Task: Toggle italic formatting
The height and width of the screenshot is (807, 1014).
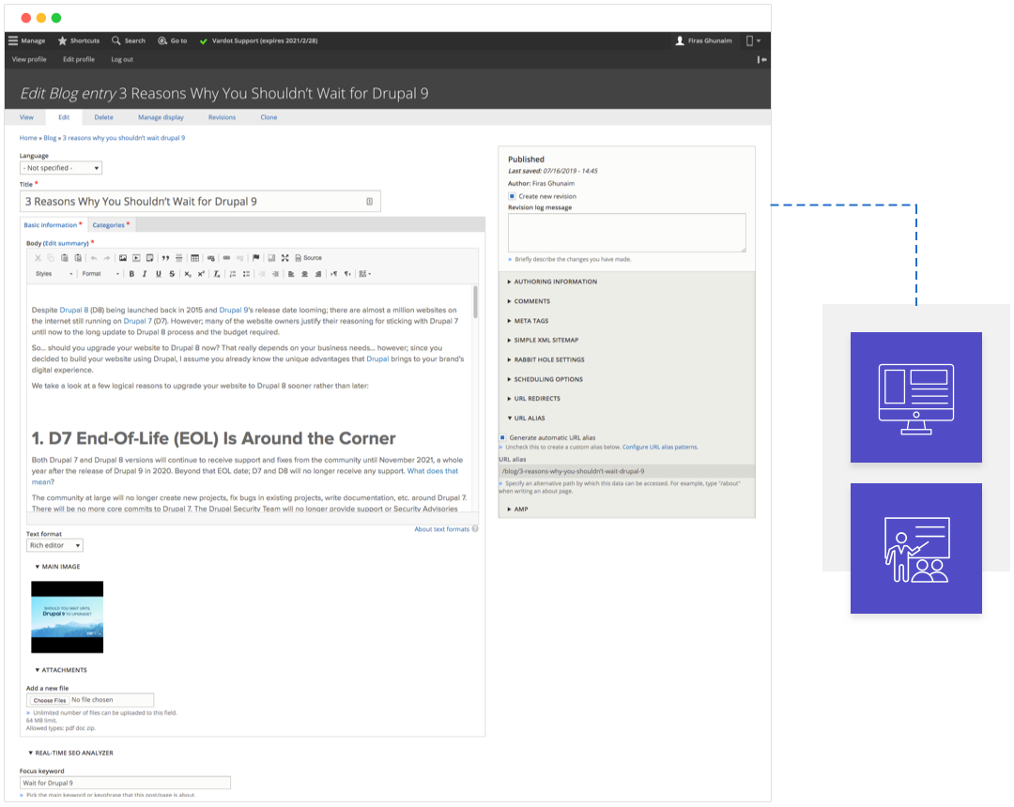Action: click(x=145, y=274)
